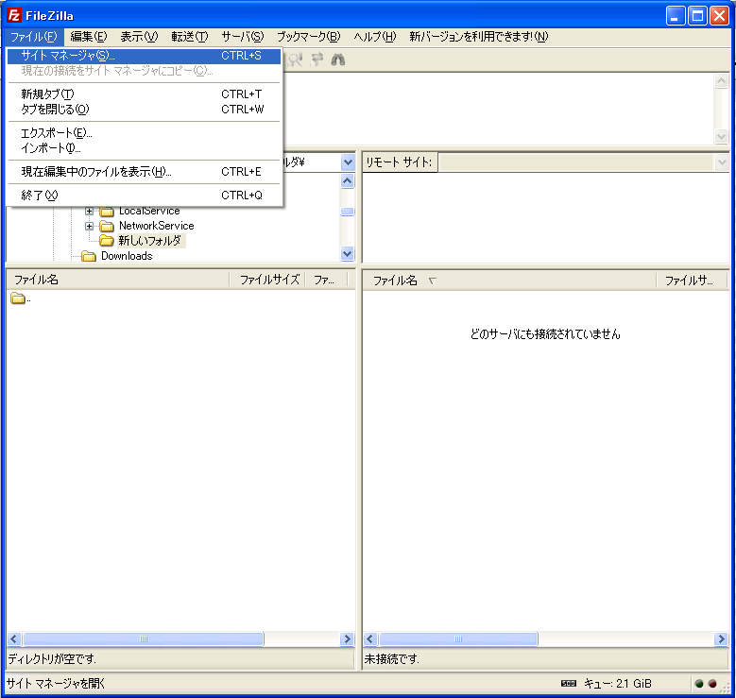Viewport: 736px width, 698px height.
Task: Open the ヘルプ(H) menu
Action: pos(374,37)
